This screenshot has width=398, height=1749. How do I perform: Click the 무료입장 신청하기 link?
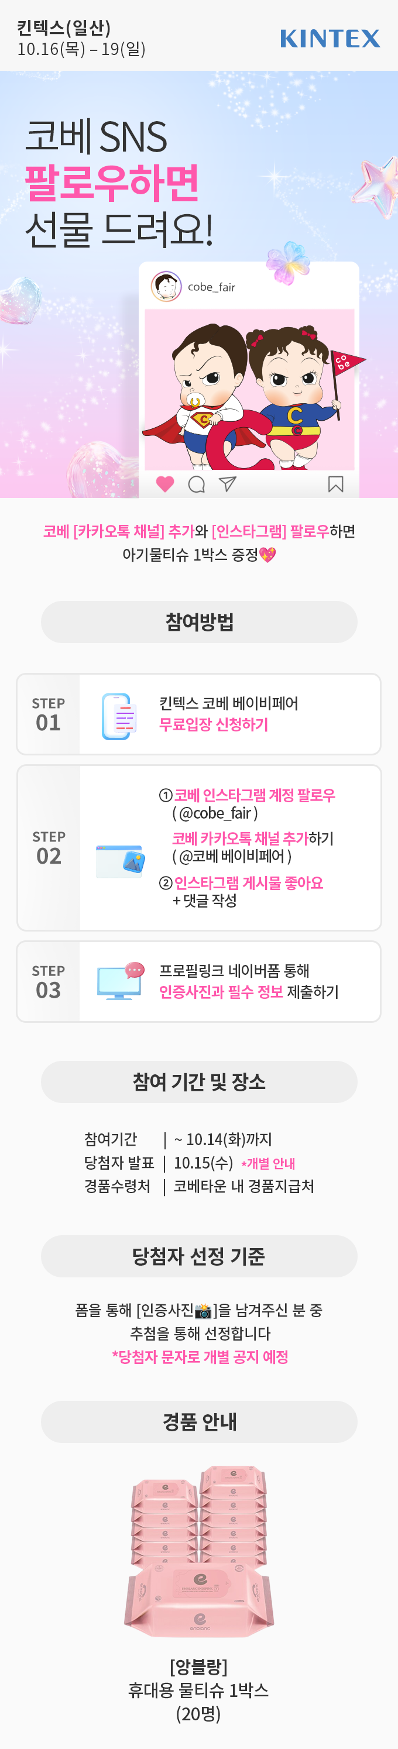pyautogui.click(x=213, y=724)
